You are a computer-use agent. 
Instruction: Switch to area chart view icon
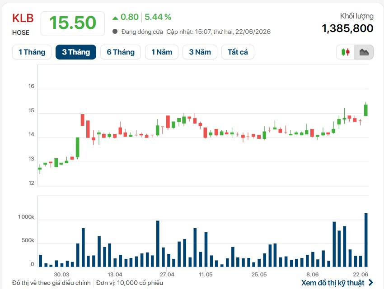click(x=364, y=52)
